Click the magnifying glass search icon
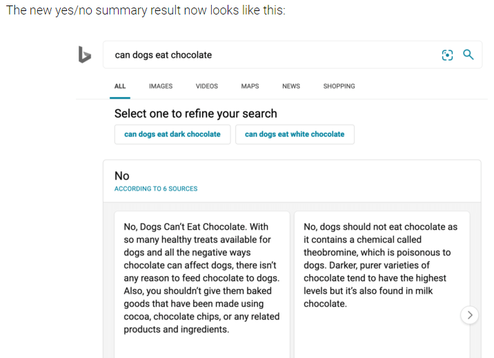The height and width of the screenshot is (358, 494). click(468, 54)
